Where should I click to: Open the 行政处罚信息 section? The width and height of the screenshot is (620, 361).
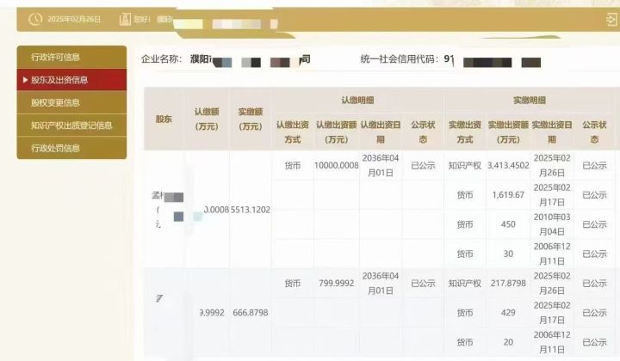[55, 148]
